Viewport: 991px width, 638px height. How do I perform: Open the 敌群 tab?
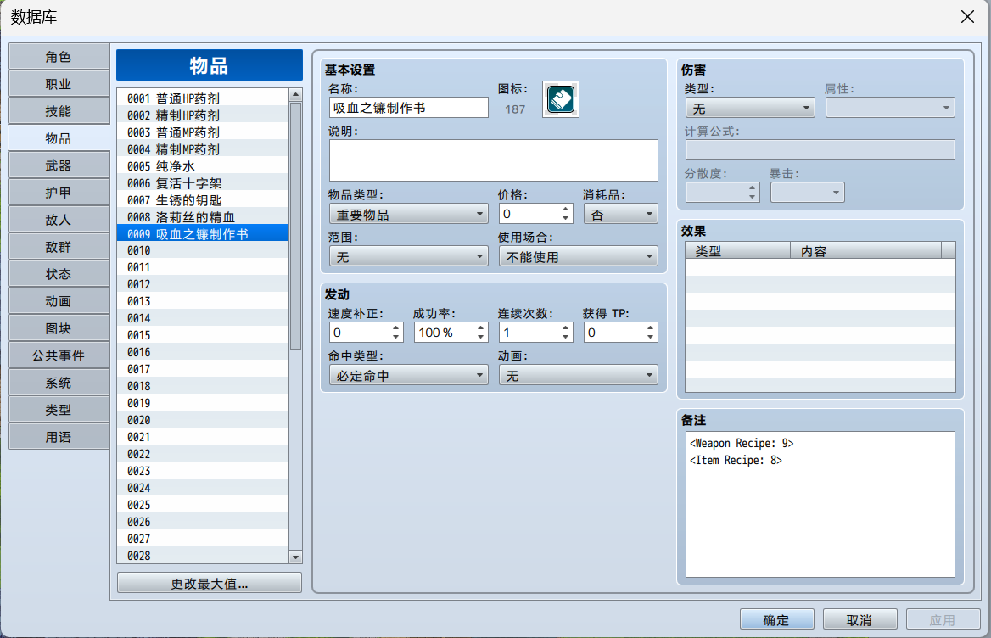(x=59, y=247)
